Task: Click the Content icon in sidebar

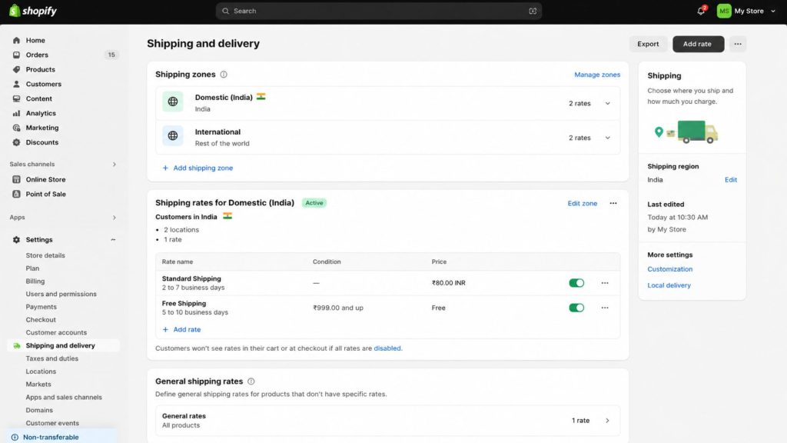Action: pos(17,98)
